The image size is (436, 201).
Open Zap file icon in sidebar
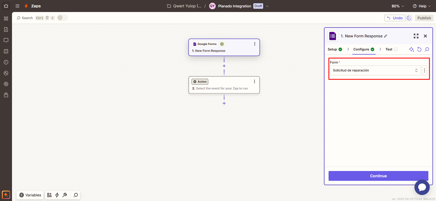tap(6, 29)
